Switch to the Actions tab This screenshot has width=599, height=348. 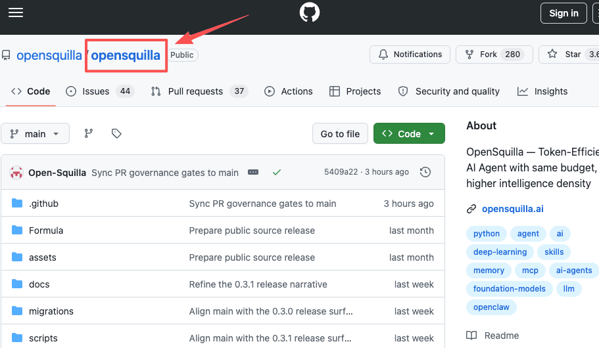[289, 91]
